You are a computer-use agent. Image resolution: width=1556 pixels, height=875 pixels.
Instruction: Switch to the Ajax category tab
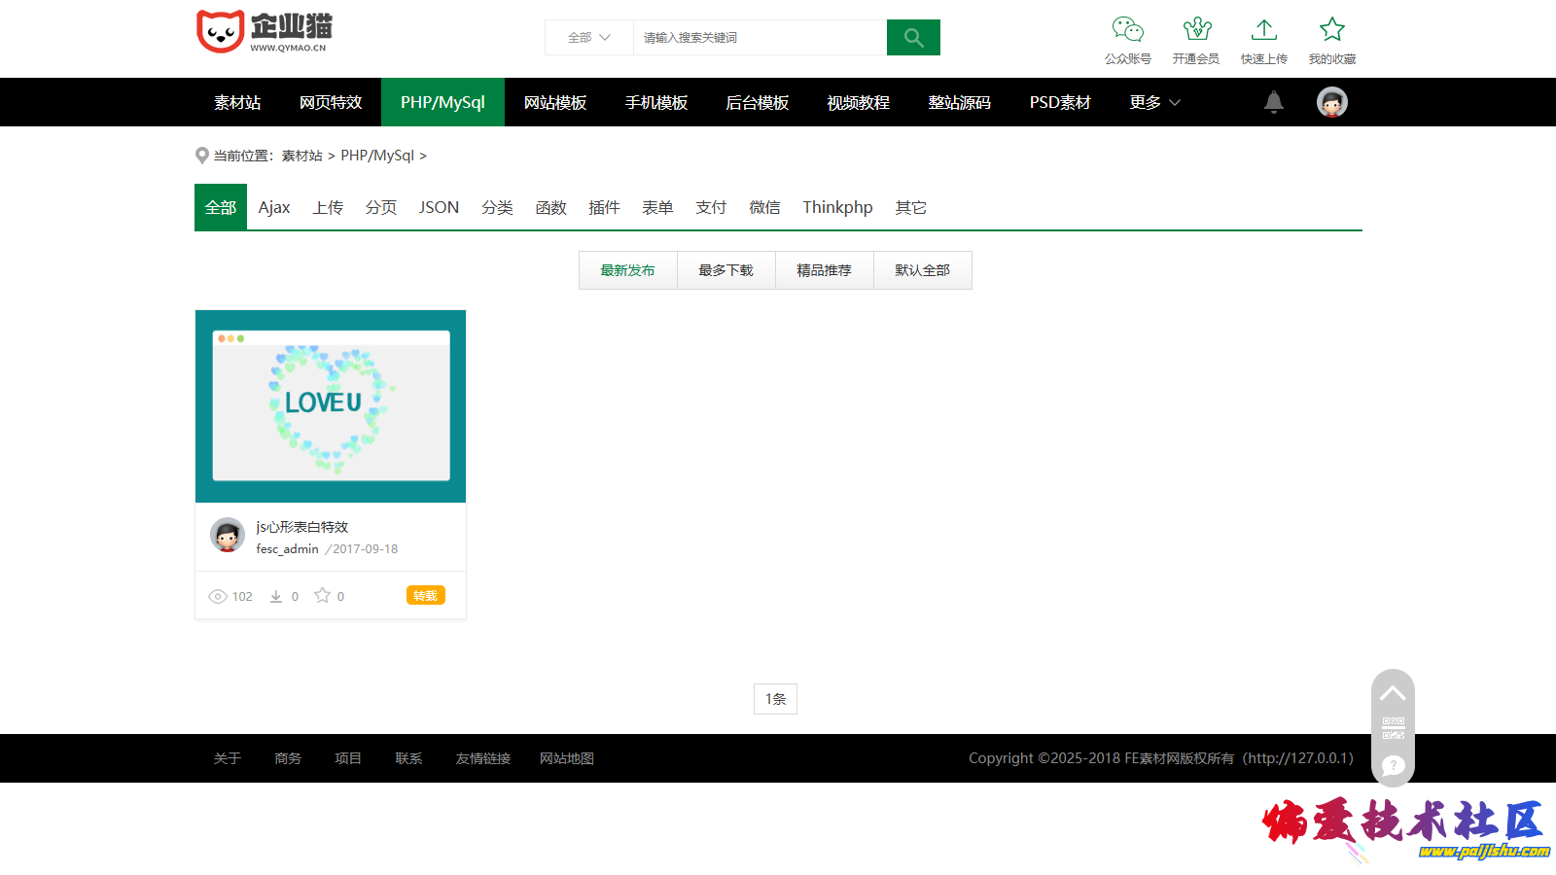(x=274, y=207)
